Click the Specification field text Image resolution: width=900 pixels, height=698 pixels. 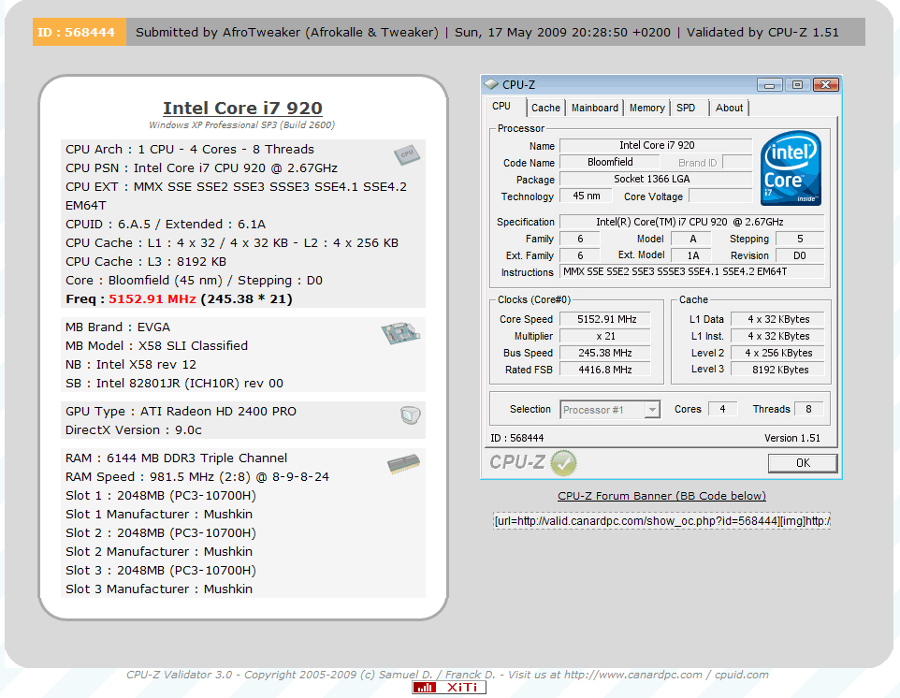(x=692, y=222)
